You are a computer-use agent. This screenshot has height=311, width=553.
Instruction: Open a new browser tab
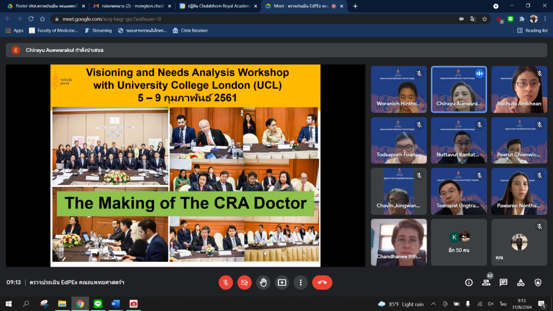pos(355,6)
